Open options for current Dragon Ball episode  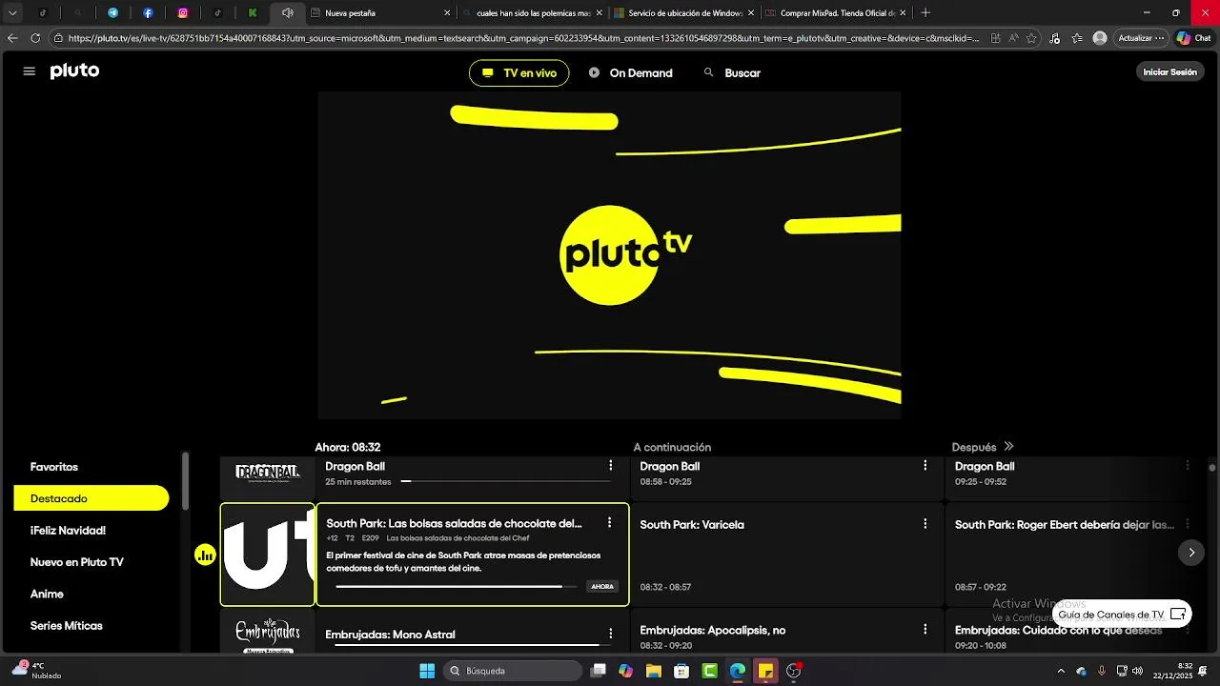(611, 466)
